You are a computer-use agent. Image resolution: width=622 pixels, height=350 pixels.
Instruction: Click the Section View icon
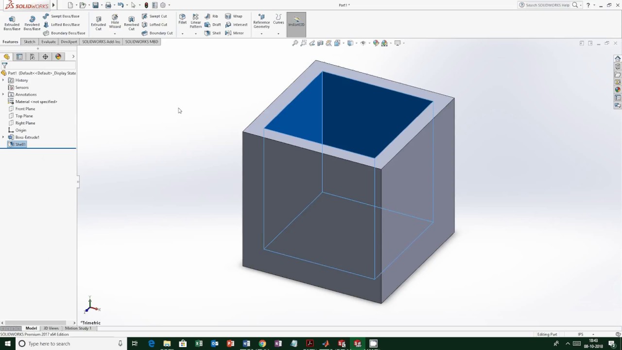320,43
